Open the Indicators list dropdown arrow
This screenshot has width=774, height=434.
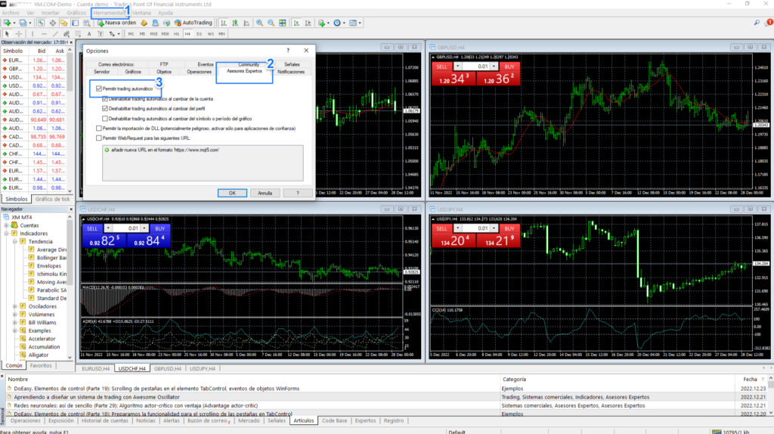pyautogui.click(x=328, y=23)
